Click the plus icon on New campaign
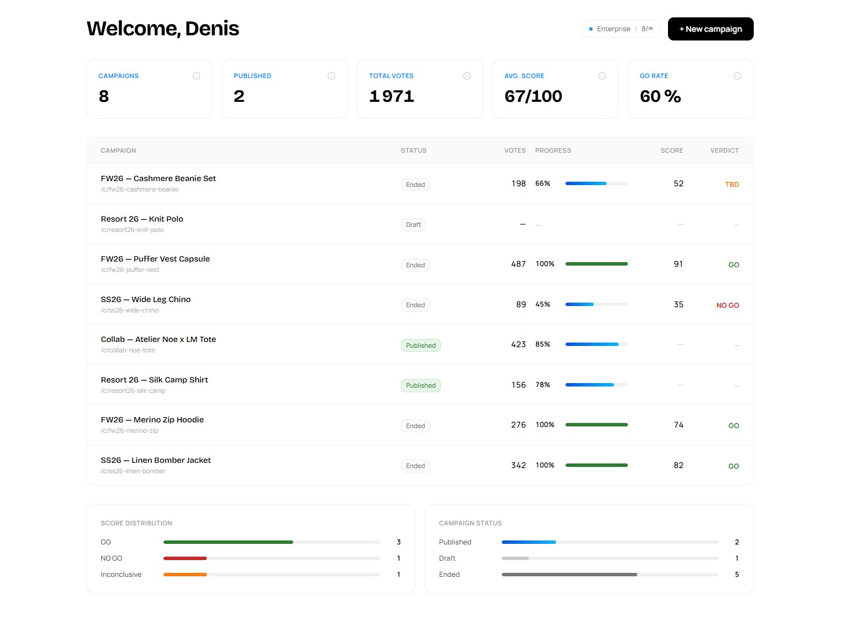The image size is (847, 633). [681, 28]
